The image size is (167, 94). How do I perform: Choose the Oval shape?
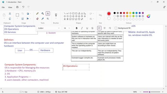coord(70,13)
